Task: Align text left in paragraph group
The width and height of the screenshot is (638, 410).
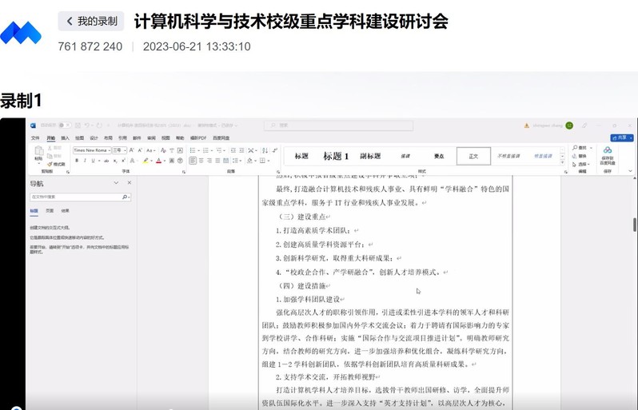Action: pos(193,161)
